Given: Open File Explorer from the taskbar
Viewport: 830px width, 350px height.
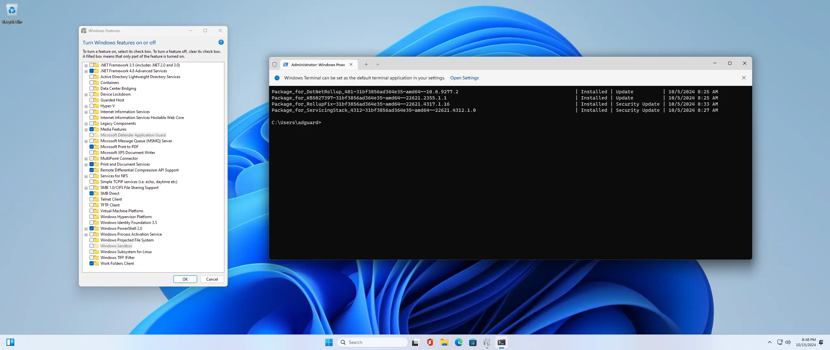Looking at the screenshot, I should 444,342.
